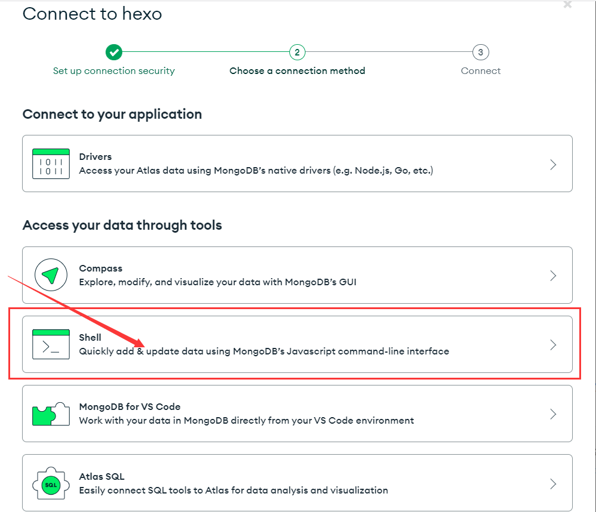The width and height of the screenshot is (596, 512).
Task: Click the Drivers binary code icon
Action: click(x=51, y=164)
